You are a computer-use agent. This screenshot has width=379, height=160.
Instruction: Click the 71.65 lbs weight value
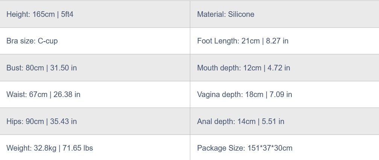coord(77,148)
